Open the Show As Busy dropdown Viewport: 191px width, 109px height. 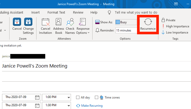[x=126, y=22]
